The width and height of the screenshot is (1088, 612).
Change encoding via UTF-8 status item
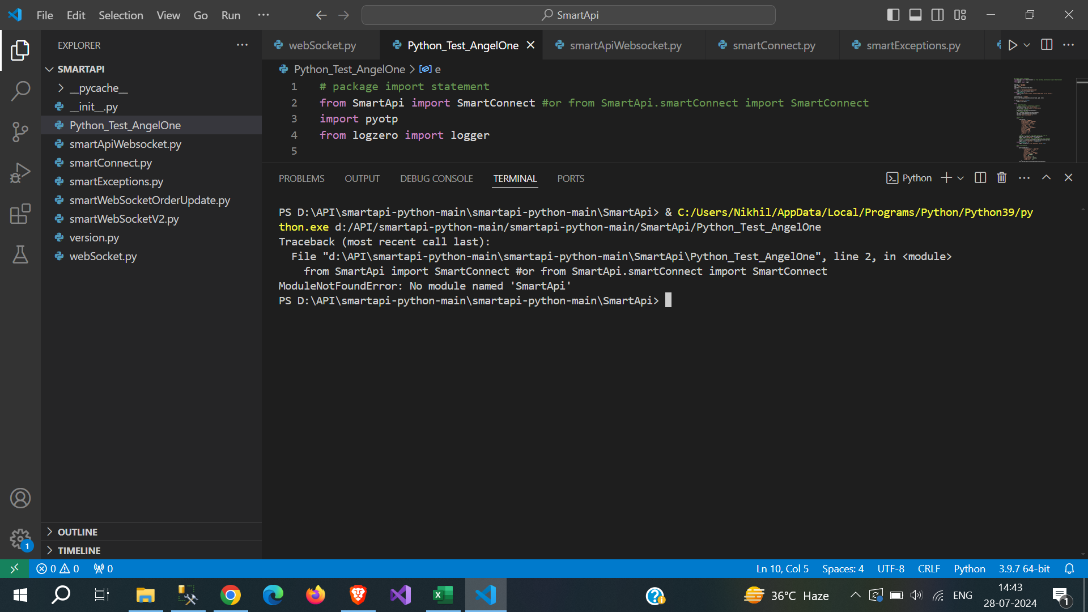click(x=891, y=568)
